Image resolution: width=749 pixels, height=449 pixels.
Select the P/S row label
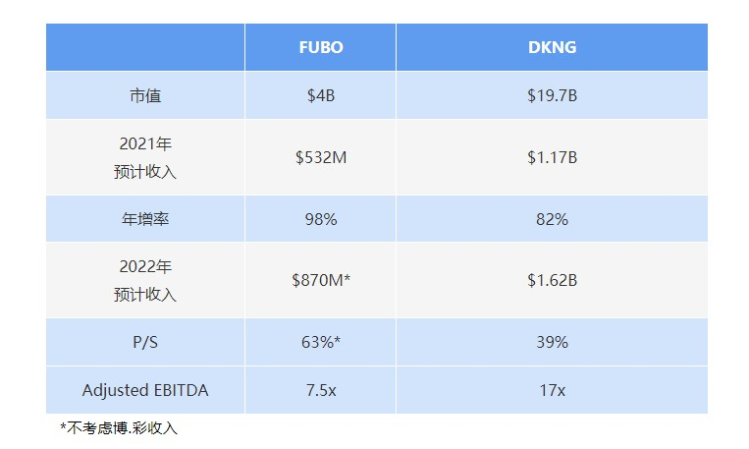point(145,342)
